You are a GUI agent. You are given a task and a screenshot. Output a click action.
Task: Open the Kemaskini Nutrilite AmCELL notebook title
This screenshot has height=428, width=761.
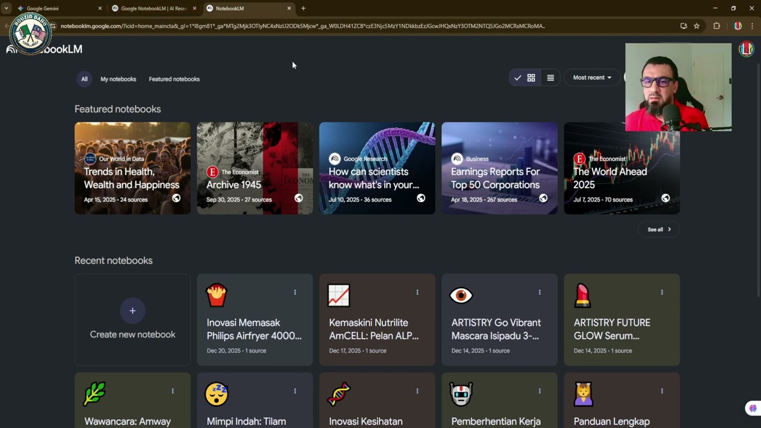374,329
